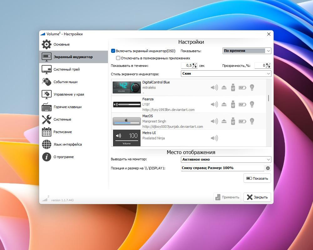Select the DigitalControl Blue skin thumbnail

(x=127, y=87)
